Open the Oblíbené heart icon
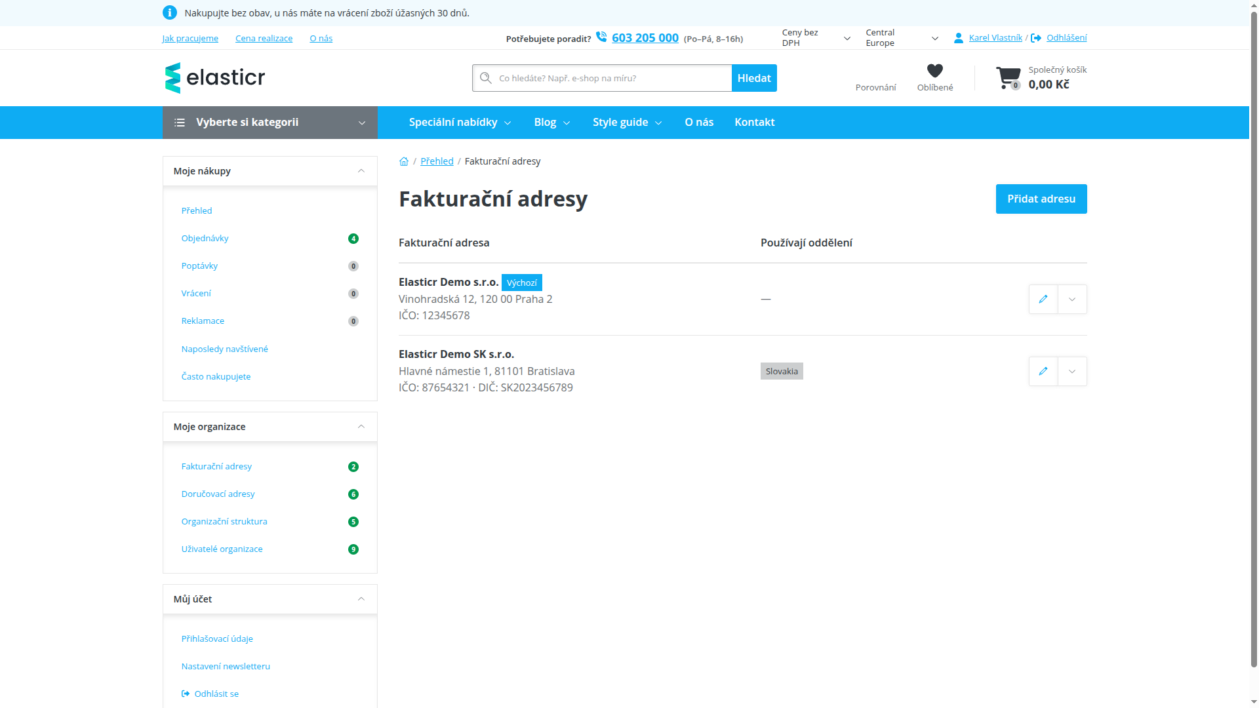 point(935,71)
